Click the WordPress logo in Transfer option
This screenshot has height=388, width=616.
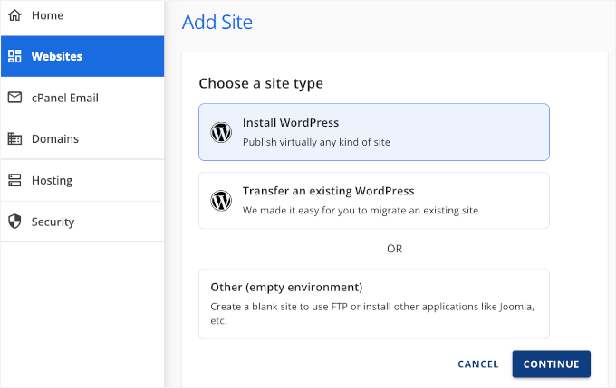coord(221,201)
